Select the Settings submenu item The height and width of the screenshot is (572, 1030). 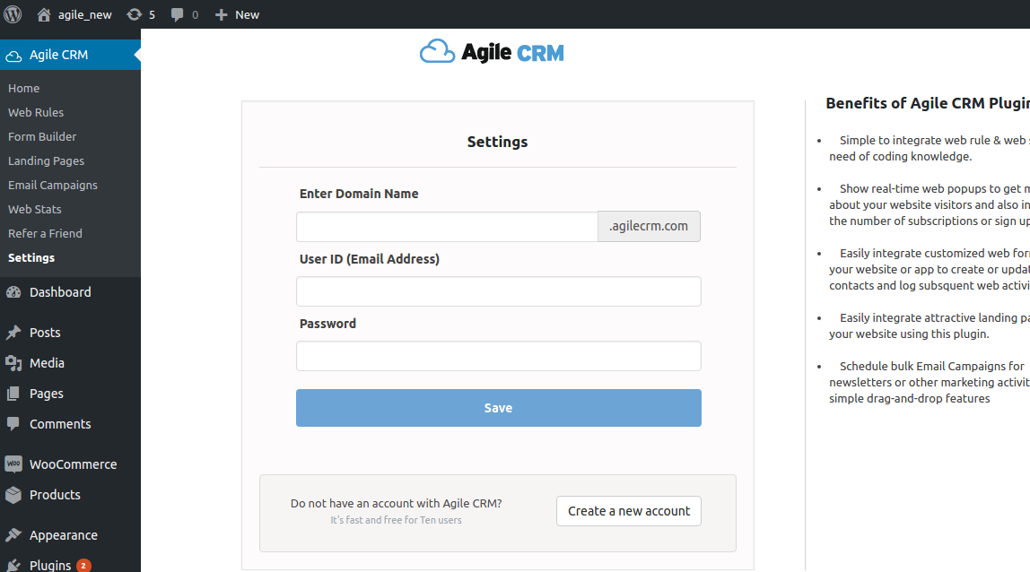coord(31,258)
